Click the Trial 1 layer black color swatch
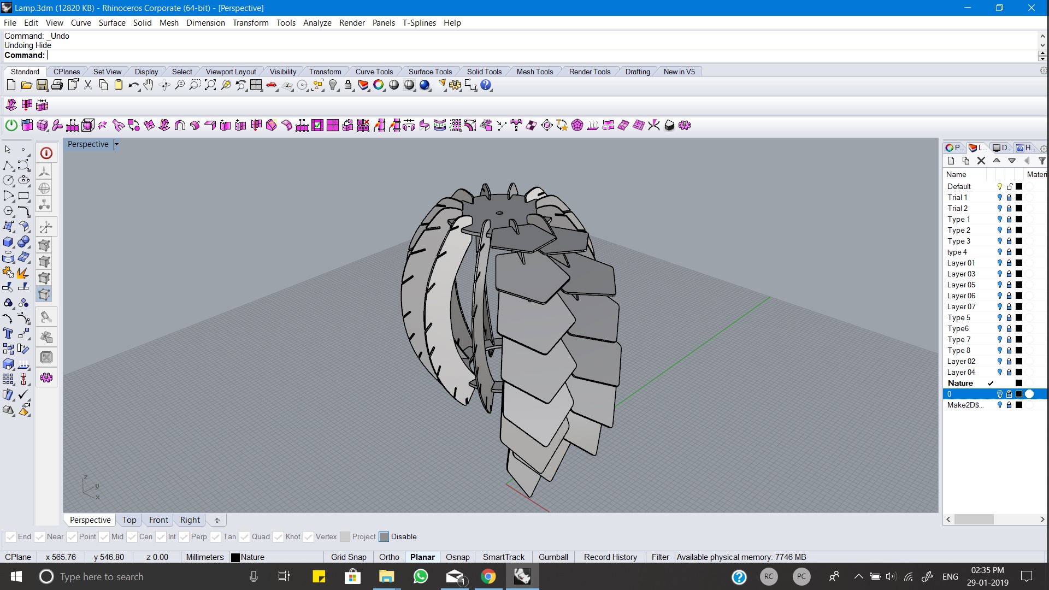The image size is (1049, 590). pos(1019,197)
